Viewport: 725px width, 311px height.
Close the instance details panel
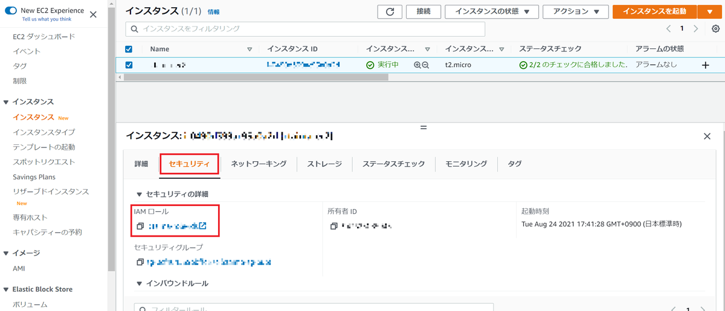pos(707,136)
